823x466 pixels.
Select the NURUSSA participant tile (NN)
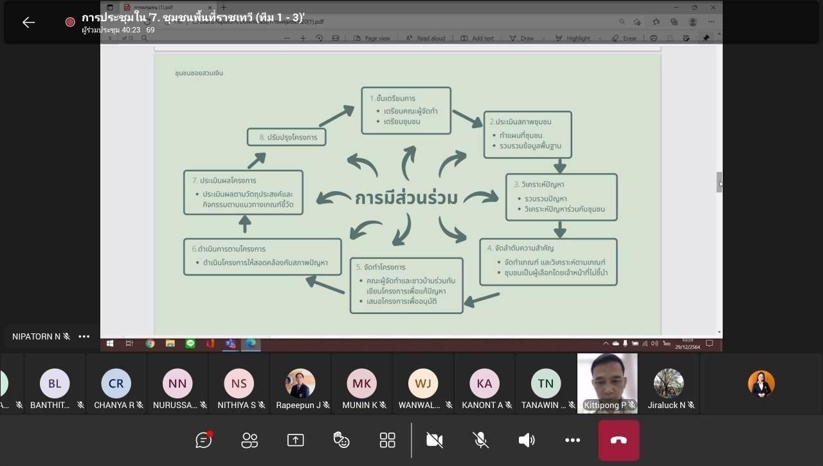pos(177,384)
